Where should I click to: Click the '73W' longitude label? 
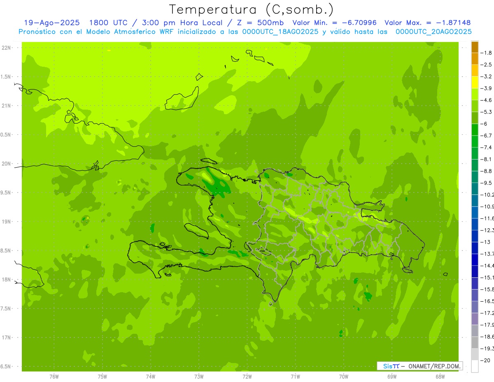pyautogui.click(x=199, y=377)
